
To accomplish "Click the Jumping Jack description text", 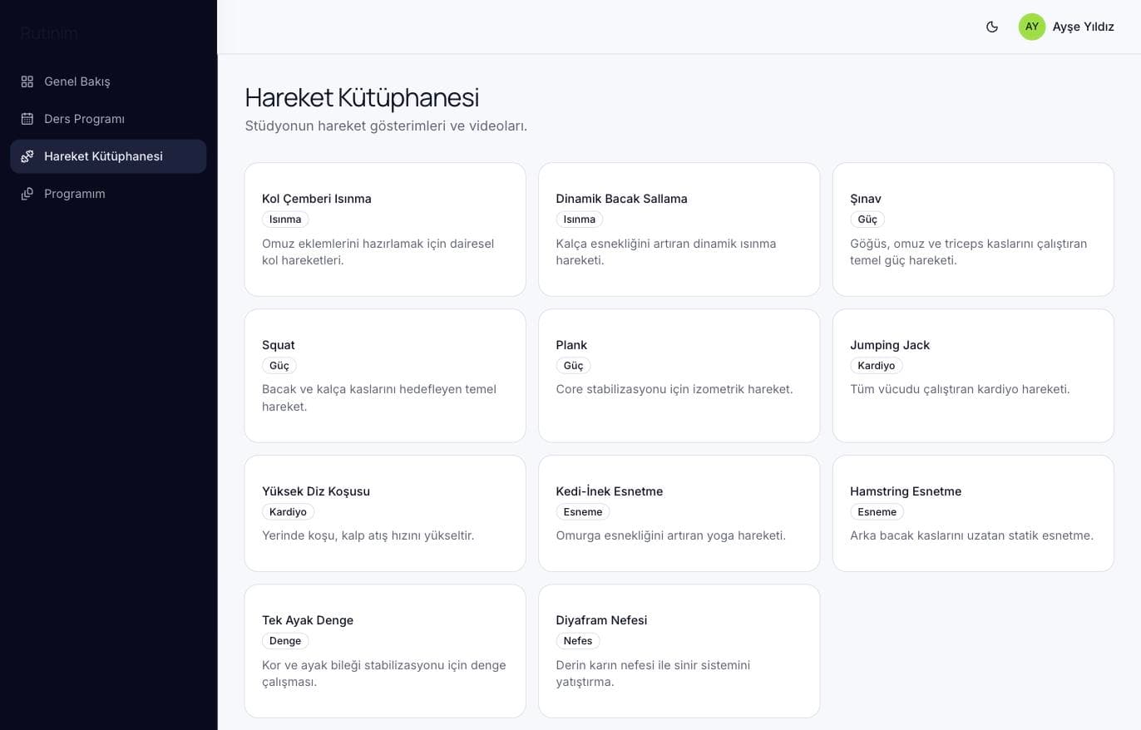I will tap(960, 389).
